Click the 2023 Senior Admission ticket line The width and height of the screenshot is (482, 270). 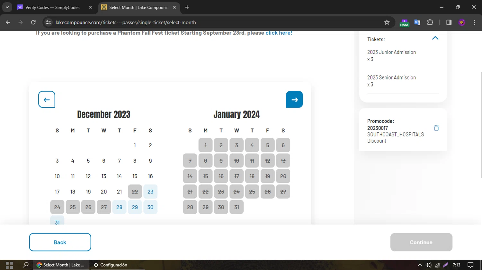coord(391,81)
